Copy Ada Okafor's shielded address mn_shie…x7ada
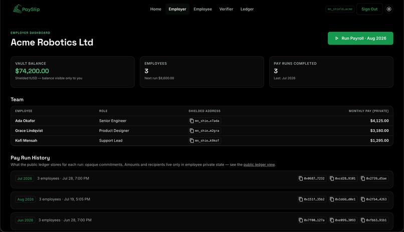Image resolution: width=404 pixels, height=232 pixels. click(205, 121)
